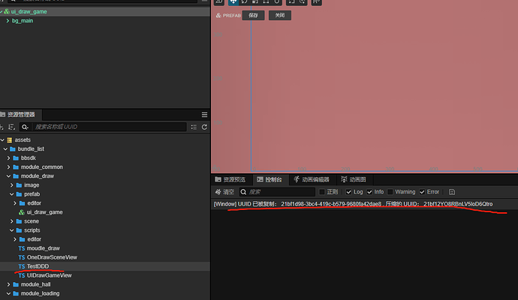Screen dimensions: 518x300
Task: Expand the scene folder
Action: (x=12, y=221)
